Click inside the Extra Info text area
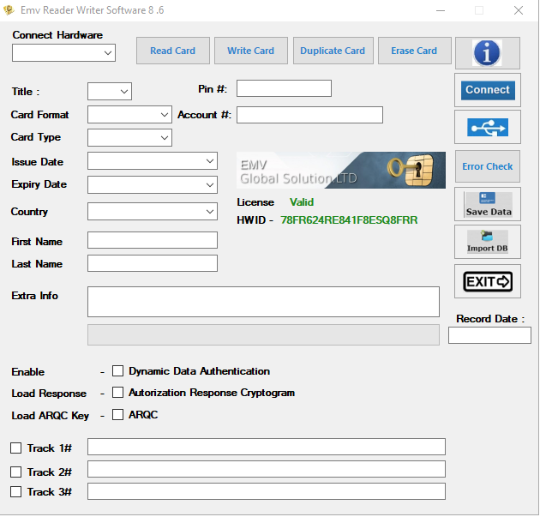This screenshot has height=517, width=540. (263, 302)
